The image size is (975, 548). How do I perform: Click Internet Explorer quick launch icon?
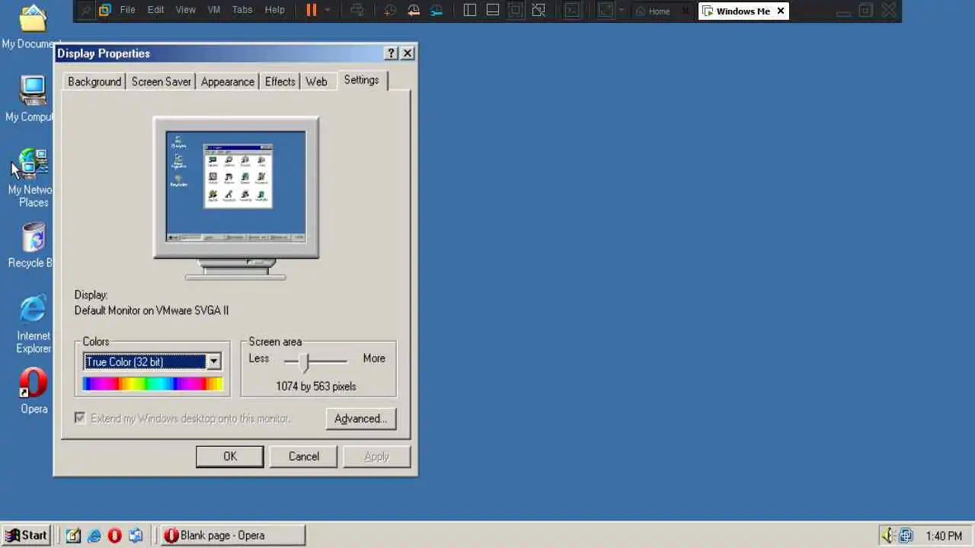94,536
